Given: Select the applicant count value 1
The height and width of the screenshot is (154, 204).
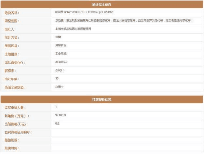Looking at the screenshot, I should (56, 107).
